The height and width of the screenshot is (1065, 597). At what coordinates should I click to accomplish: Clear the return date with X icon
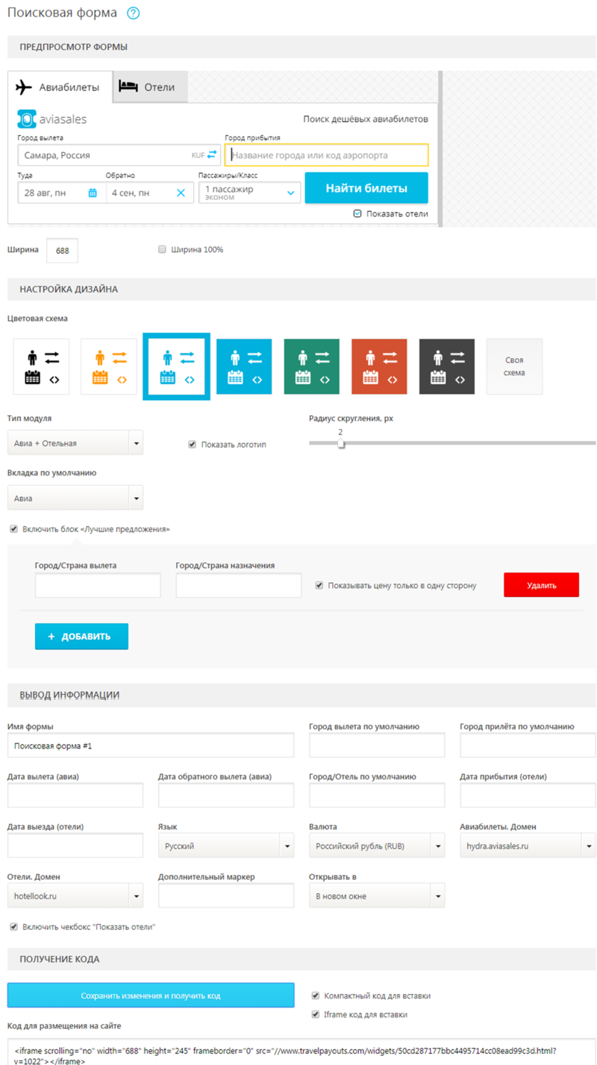[x=181, y=193]
